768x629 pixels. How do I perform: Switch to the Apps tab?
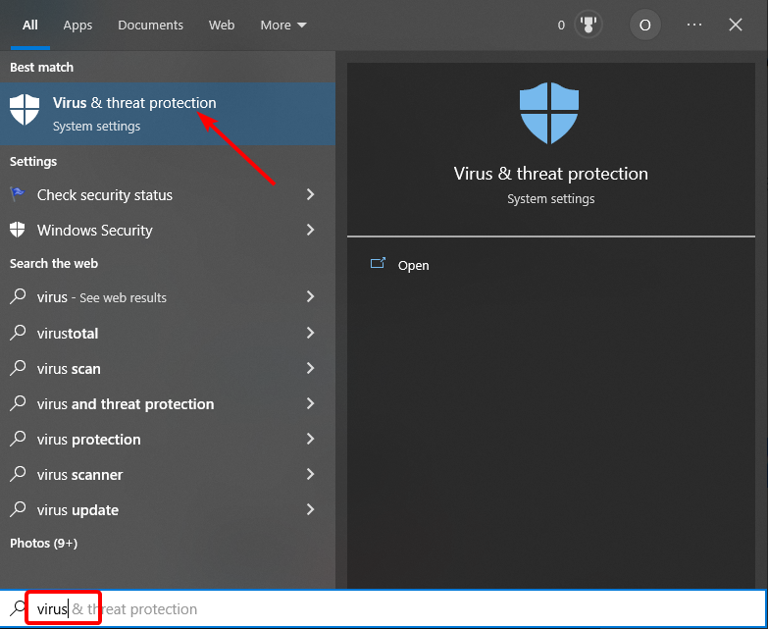point(77,26)
